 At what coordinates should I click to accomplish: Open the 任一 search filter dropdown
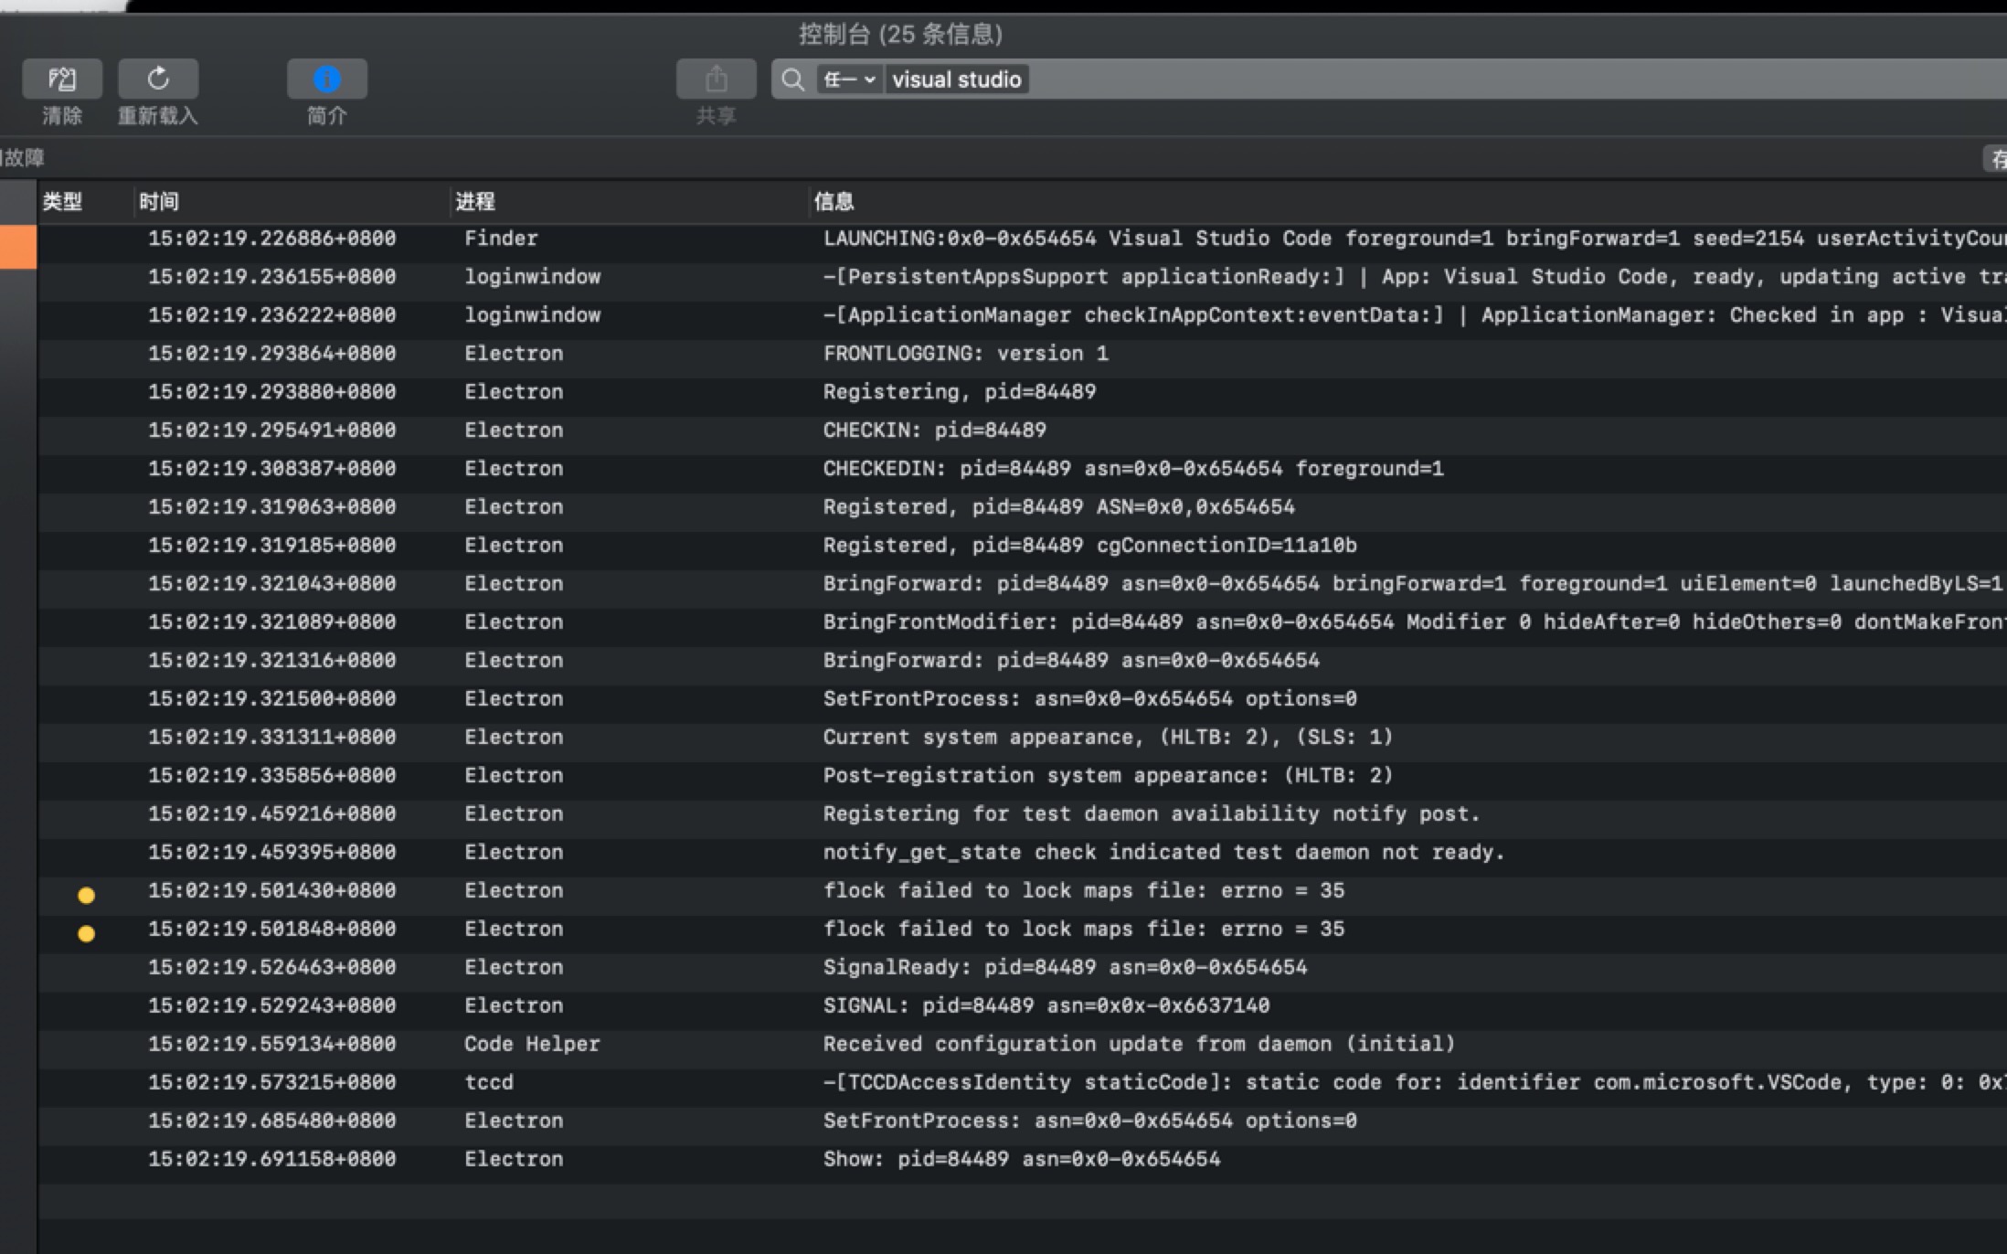pos(845,80)
